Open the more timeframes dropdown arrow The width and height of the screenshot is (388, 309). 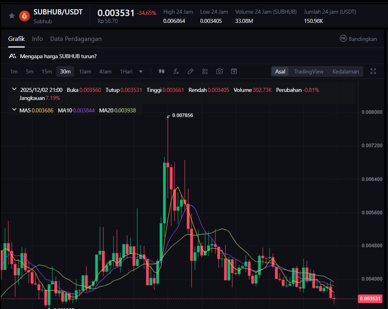coord(141,71)
